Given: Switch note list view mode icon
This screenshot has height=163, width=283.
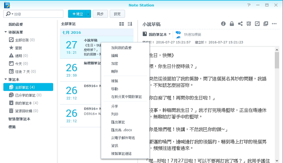Looking at the screenshot, I should pos(122,24).
